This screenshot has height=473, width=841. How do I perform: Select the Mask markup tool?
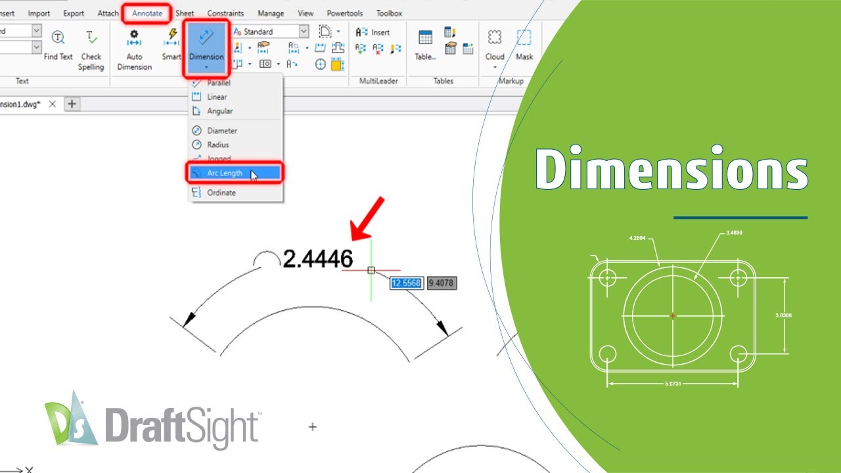(x=524, y=45)
